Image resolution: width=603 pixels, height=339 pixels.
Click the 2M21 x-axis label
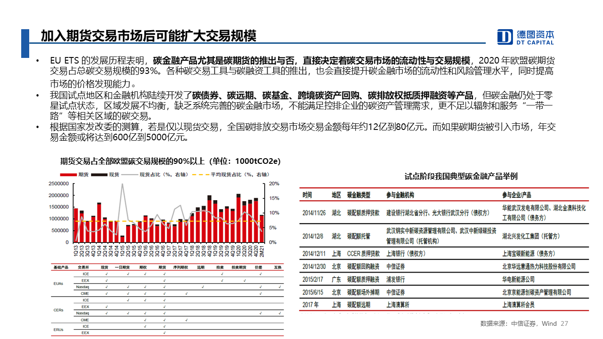point(262,252)
